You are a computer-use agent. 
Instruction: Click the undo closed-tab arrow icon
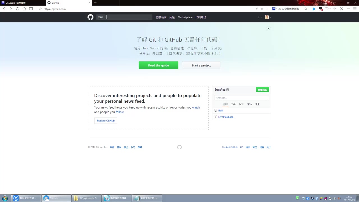click(x=327, y=9)
